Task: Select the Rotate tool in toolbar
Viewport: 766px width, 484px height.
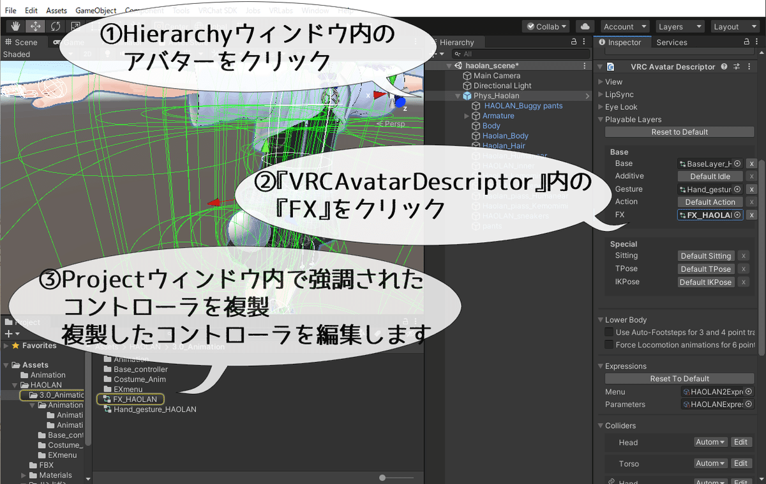Action: tap(56, 26)
